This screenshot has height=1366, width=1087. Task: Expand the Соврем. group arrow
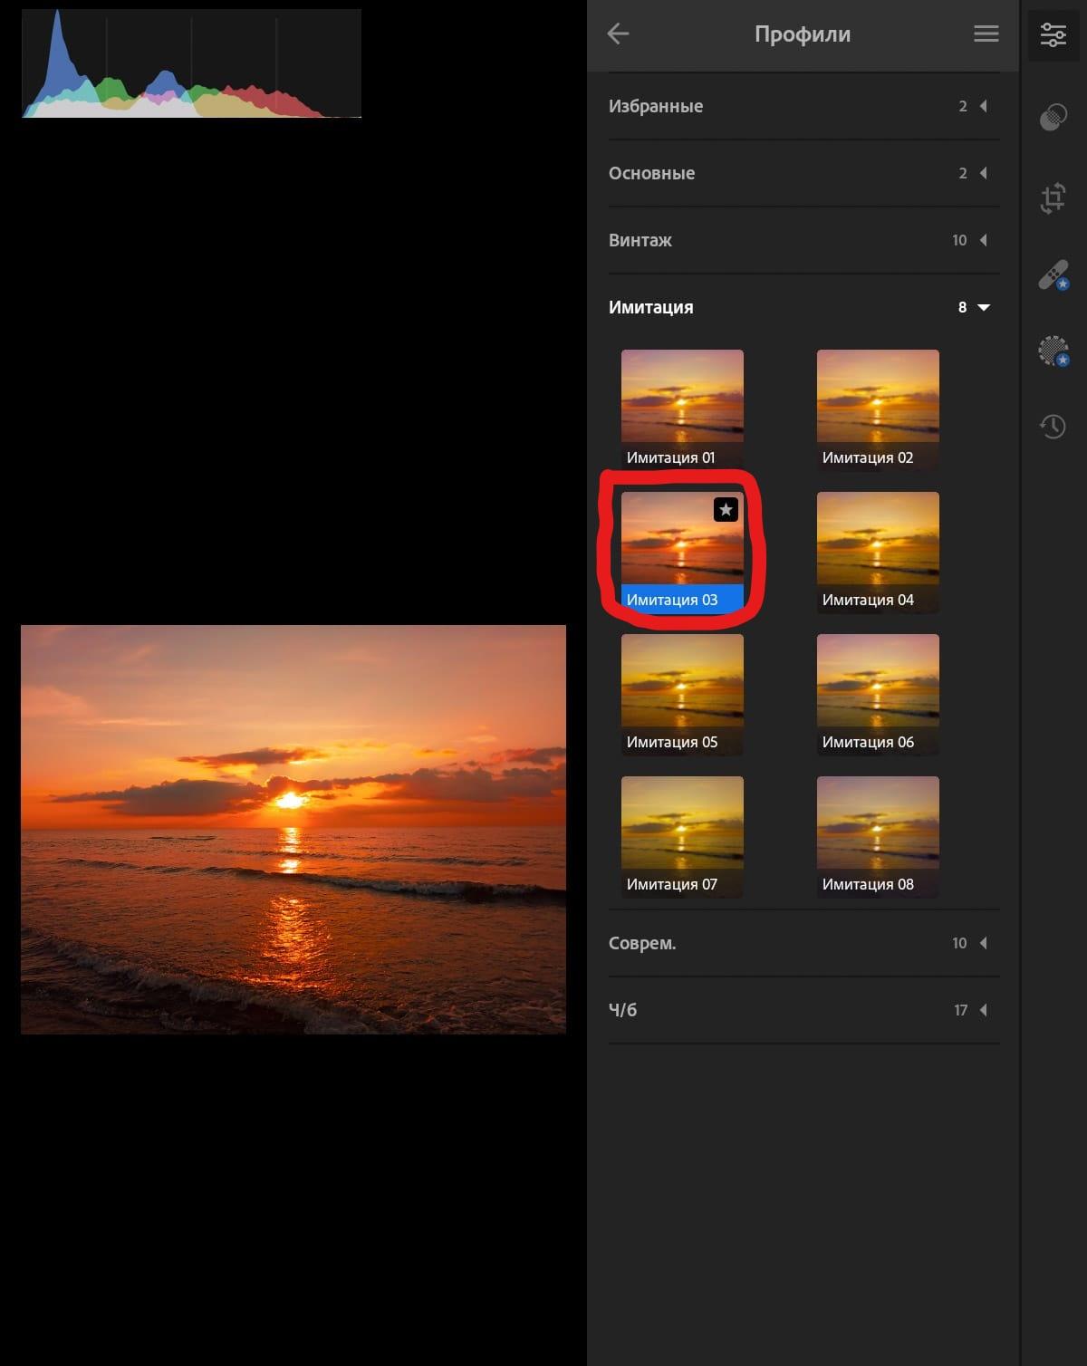[x=984, y=943]
